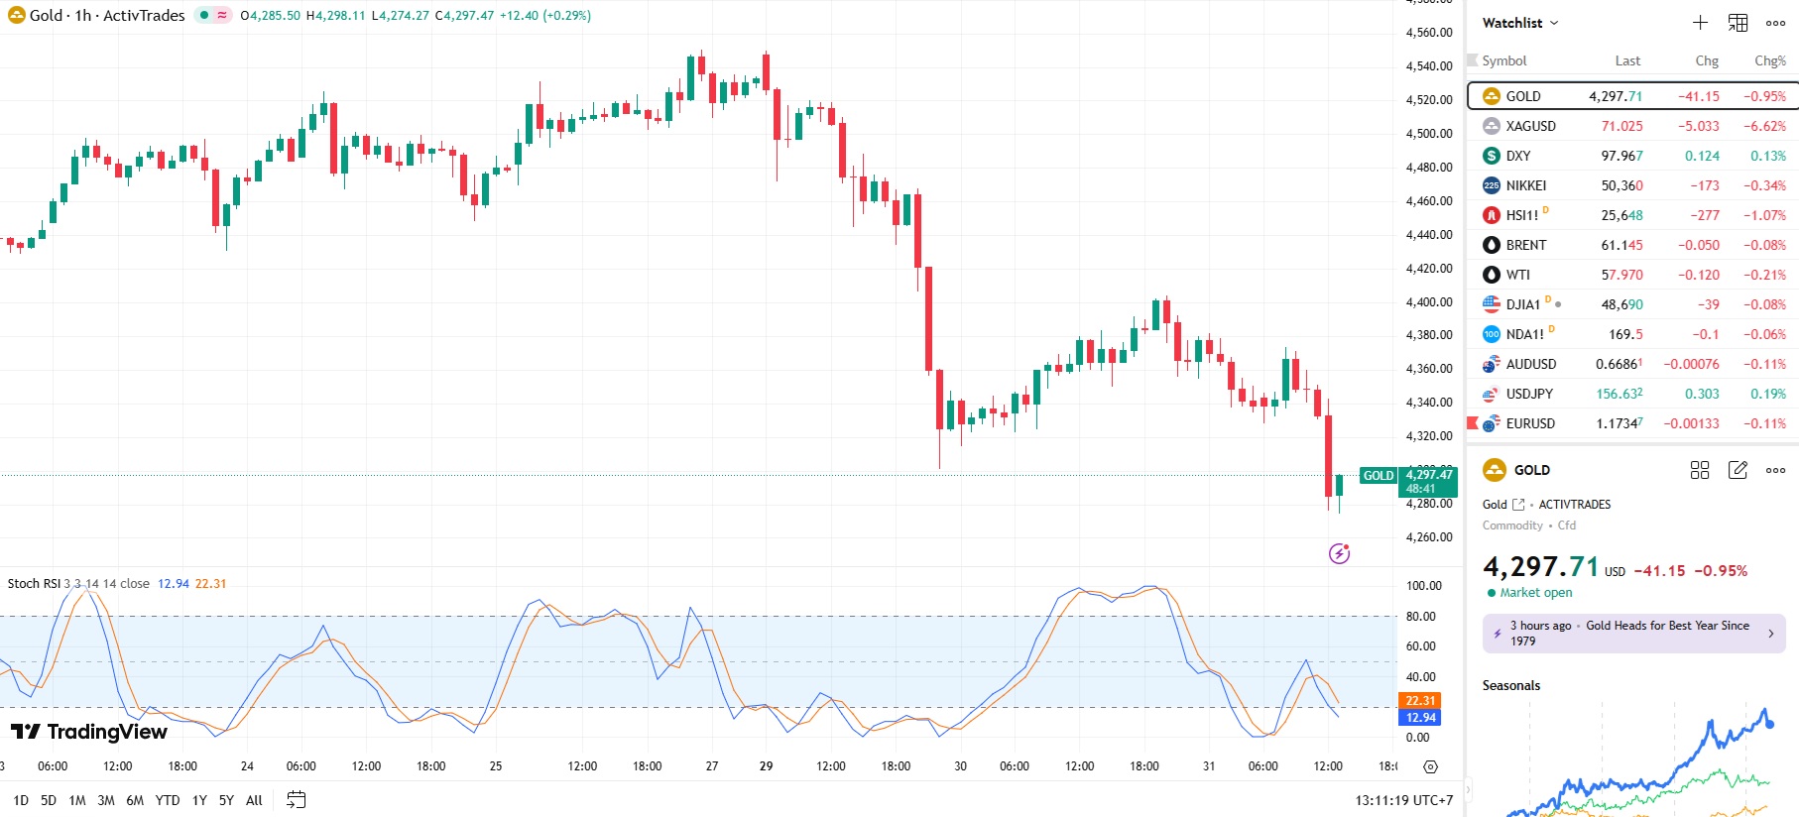Open the note edit icon for GOLD
The height and width of the screenshot is (817, 1799).
1738,470
